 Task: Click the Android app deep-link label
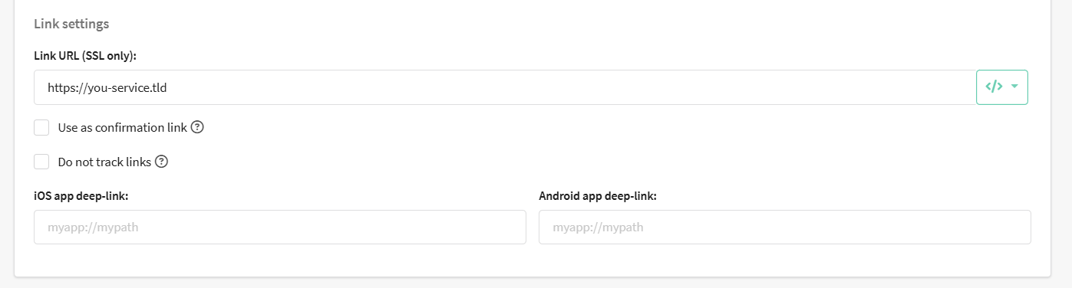point(598,195)
